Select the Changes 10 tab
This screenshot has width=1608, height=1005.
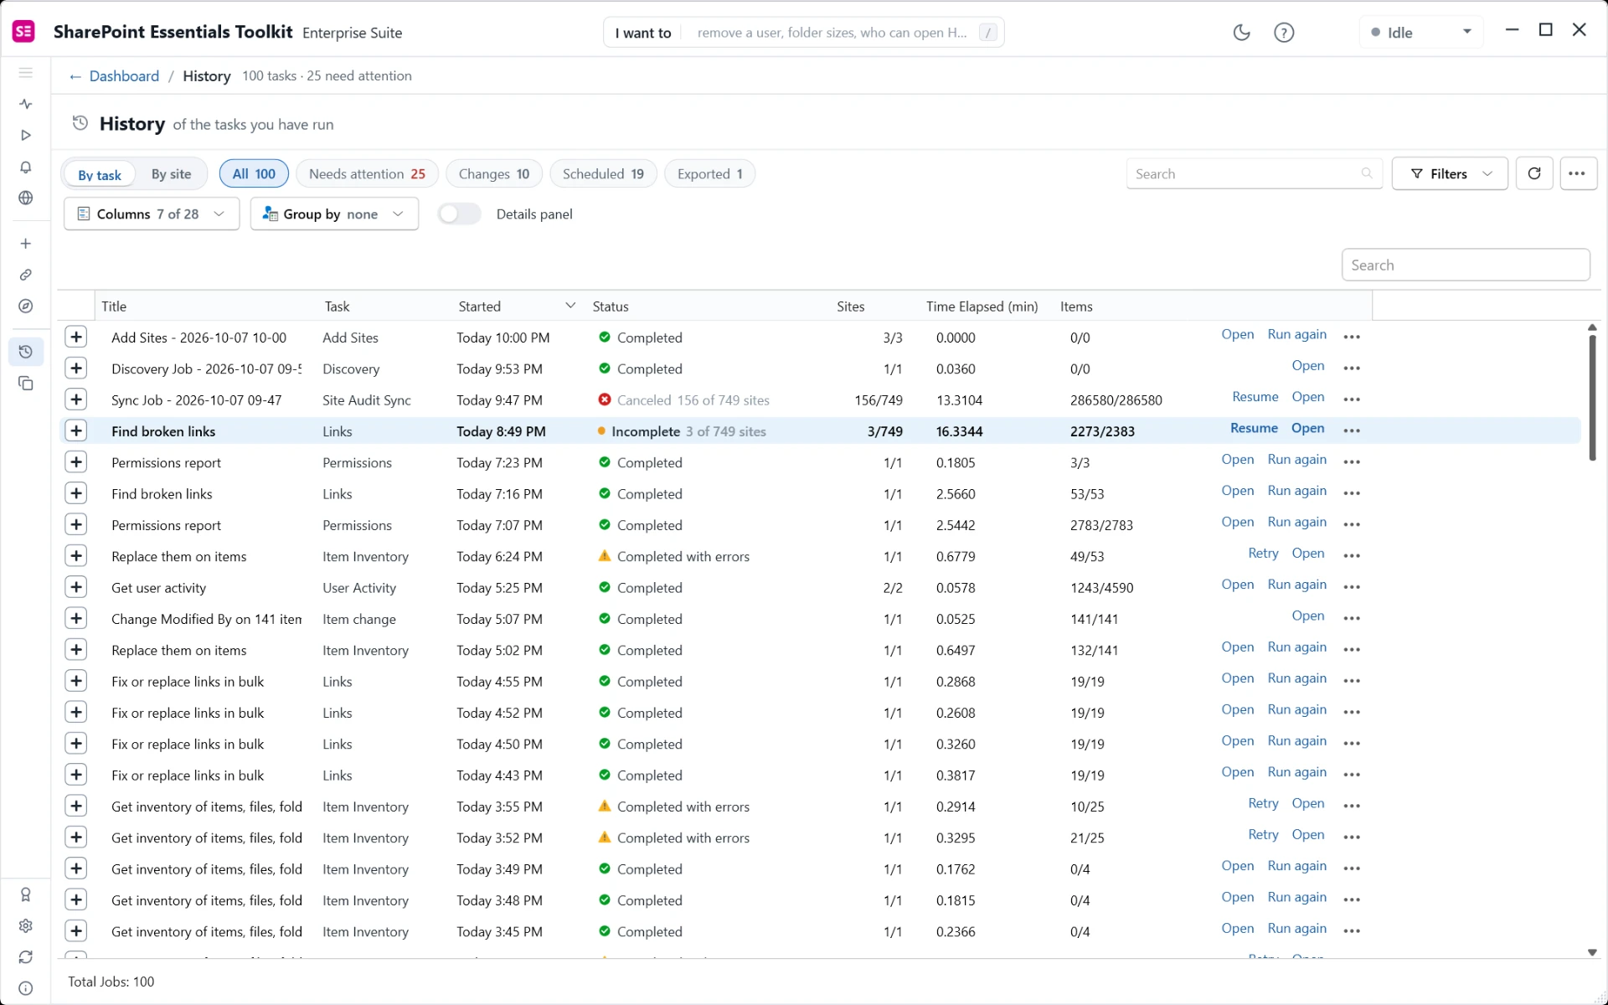pos(494,173)
